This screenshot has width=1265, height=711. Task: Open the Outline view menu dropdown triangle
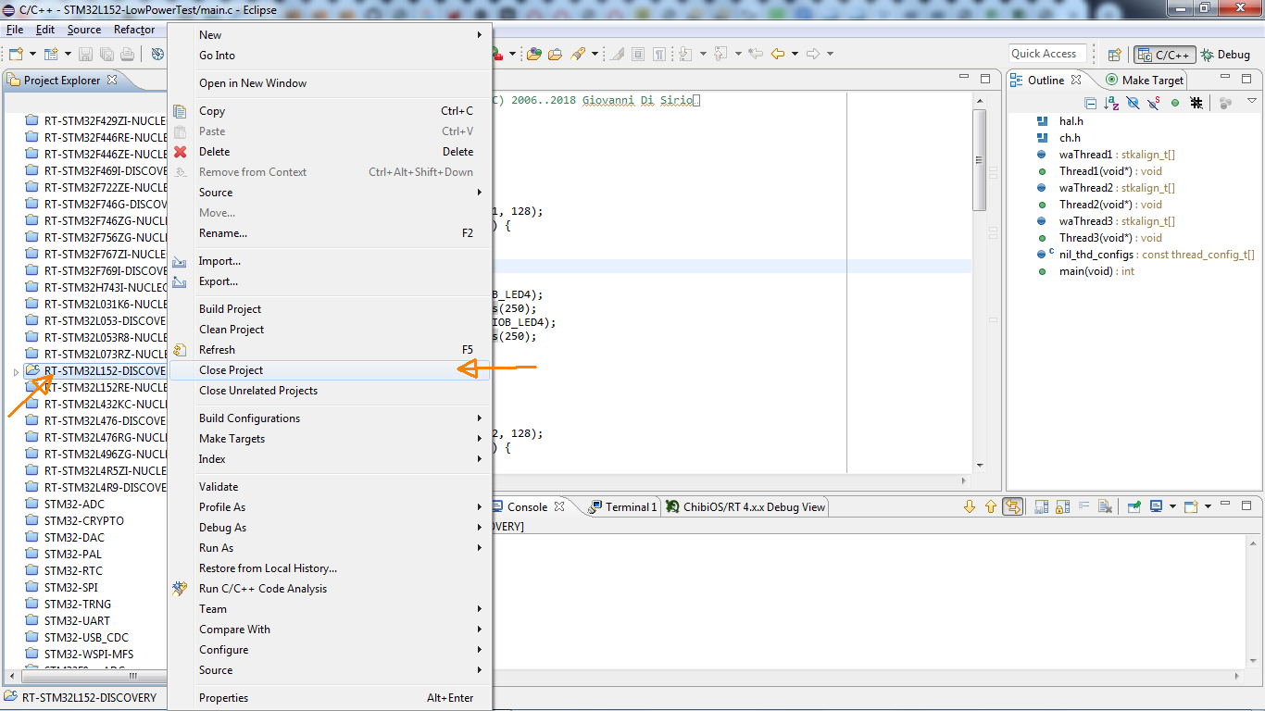pyautogui.click(x=1251, y=101)
